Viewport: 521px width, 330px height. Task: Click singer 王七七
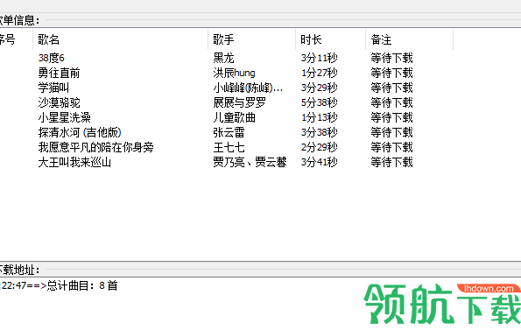pos(229,147)
